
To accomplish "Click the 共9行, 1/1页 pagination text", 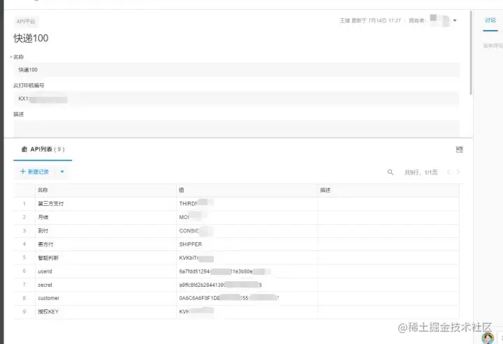I will [x=421, y=172].
